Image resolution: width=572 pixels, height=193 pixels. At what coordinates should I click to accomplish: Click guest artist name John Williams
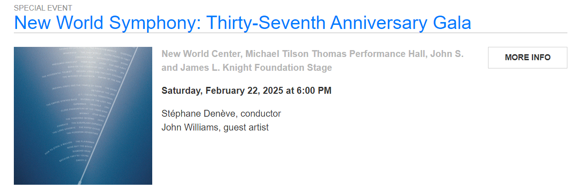pos(191,127)
